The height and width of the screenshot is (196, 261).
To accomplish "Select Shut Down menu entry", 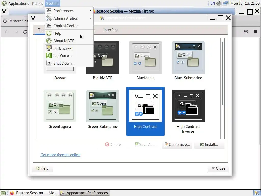I will 69,63.
